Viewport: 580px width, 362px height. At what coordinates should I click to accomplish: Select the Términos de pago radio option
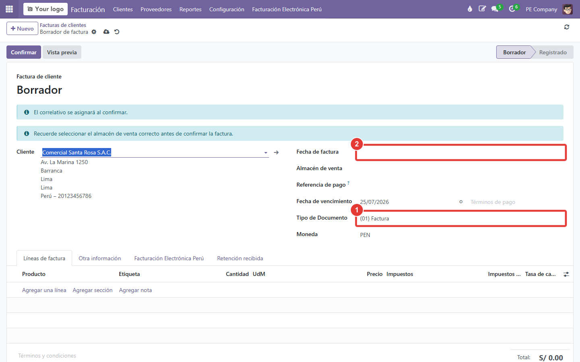point(461,202)
